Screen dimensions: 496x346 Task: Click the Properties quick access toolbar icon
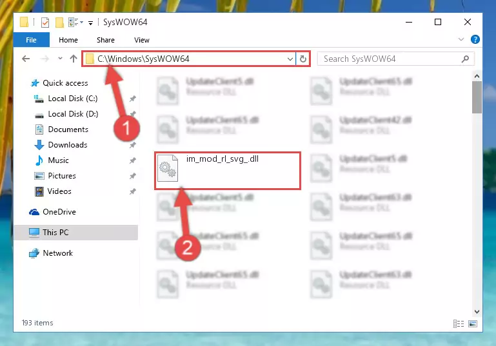(45, 23)
